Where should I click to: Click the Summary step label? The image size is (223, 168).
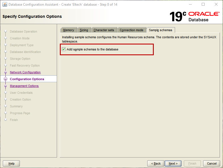click(x=16, y=106)
